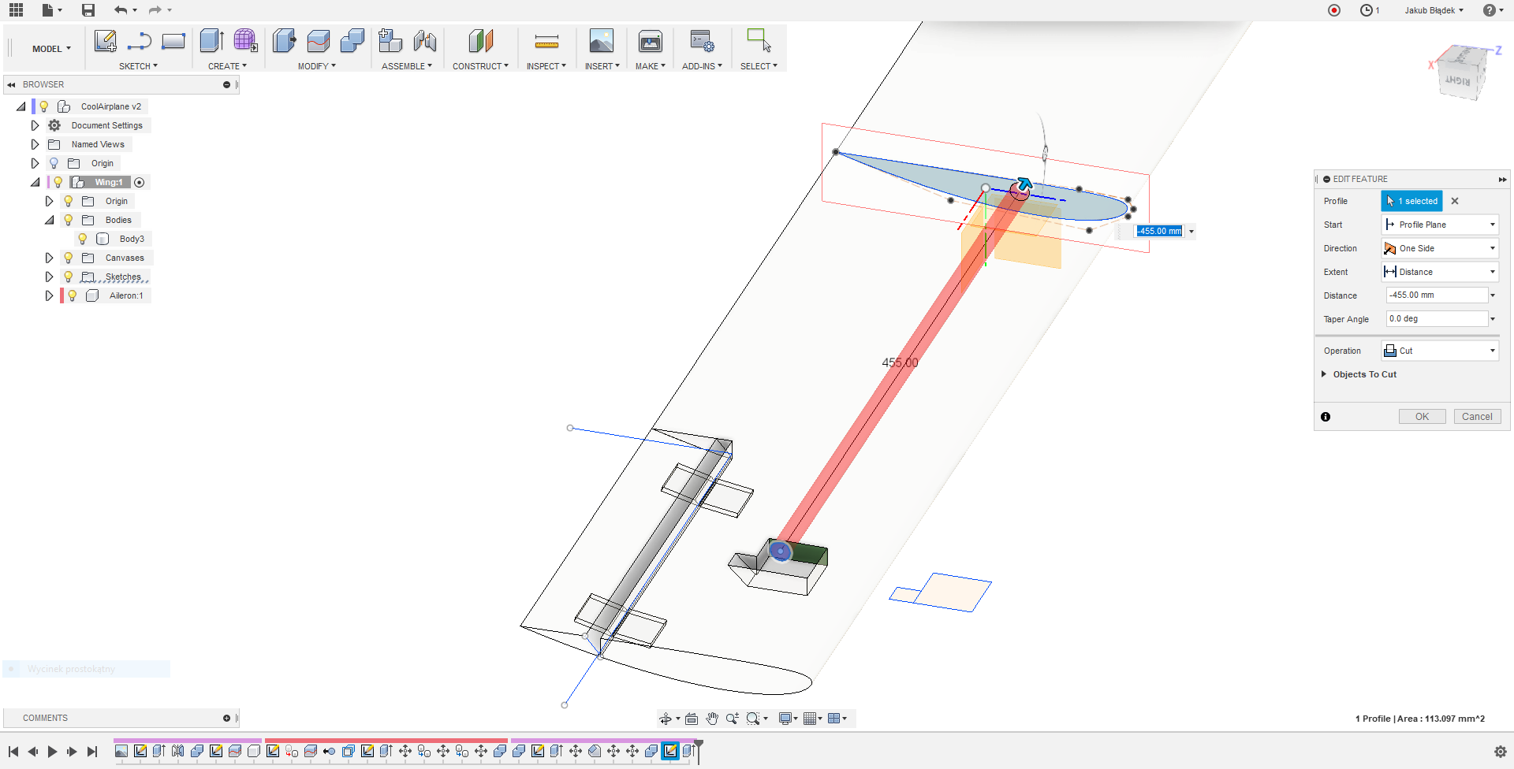The width and height of the screenshot is (1514, 769).
Task: Click OK in Edit Feature dialog
Action: tap(1422, 417)
